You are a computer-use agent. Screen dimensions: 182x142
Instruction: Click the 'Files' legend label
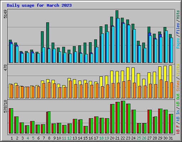click(178, 28)
